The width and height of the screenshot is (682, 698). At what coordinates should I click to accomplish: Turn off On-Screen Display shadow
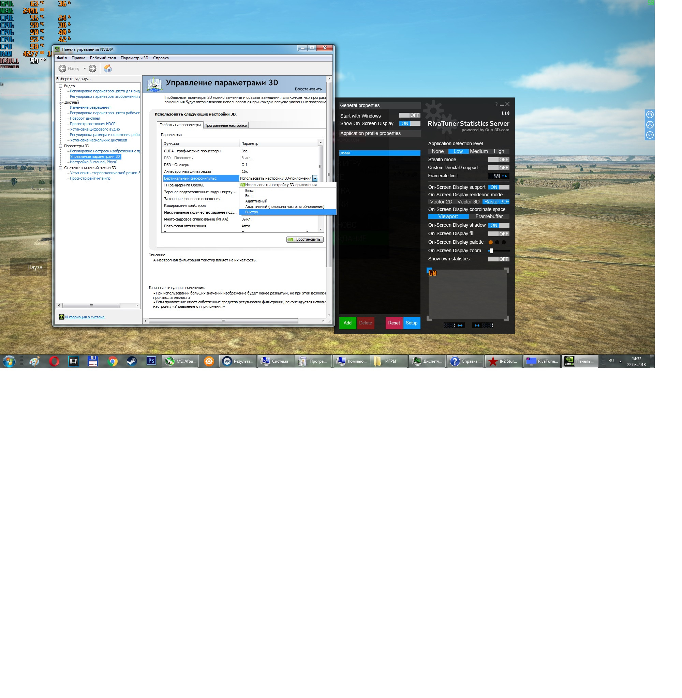click(x=498, y=225)
